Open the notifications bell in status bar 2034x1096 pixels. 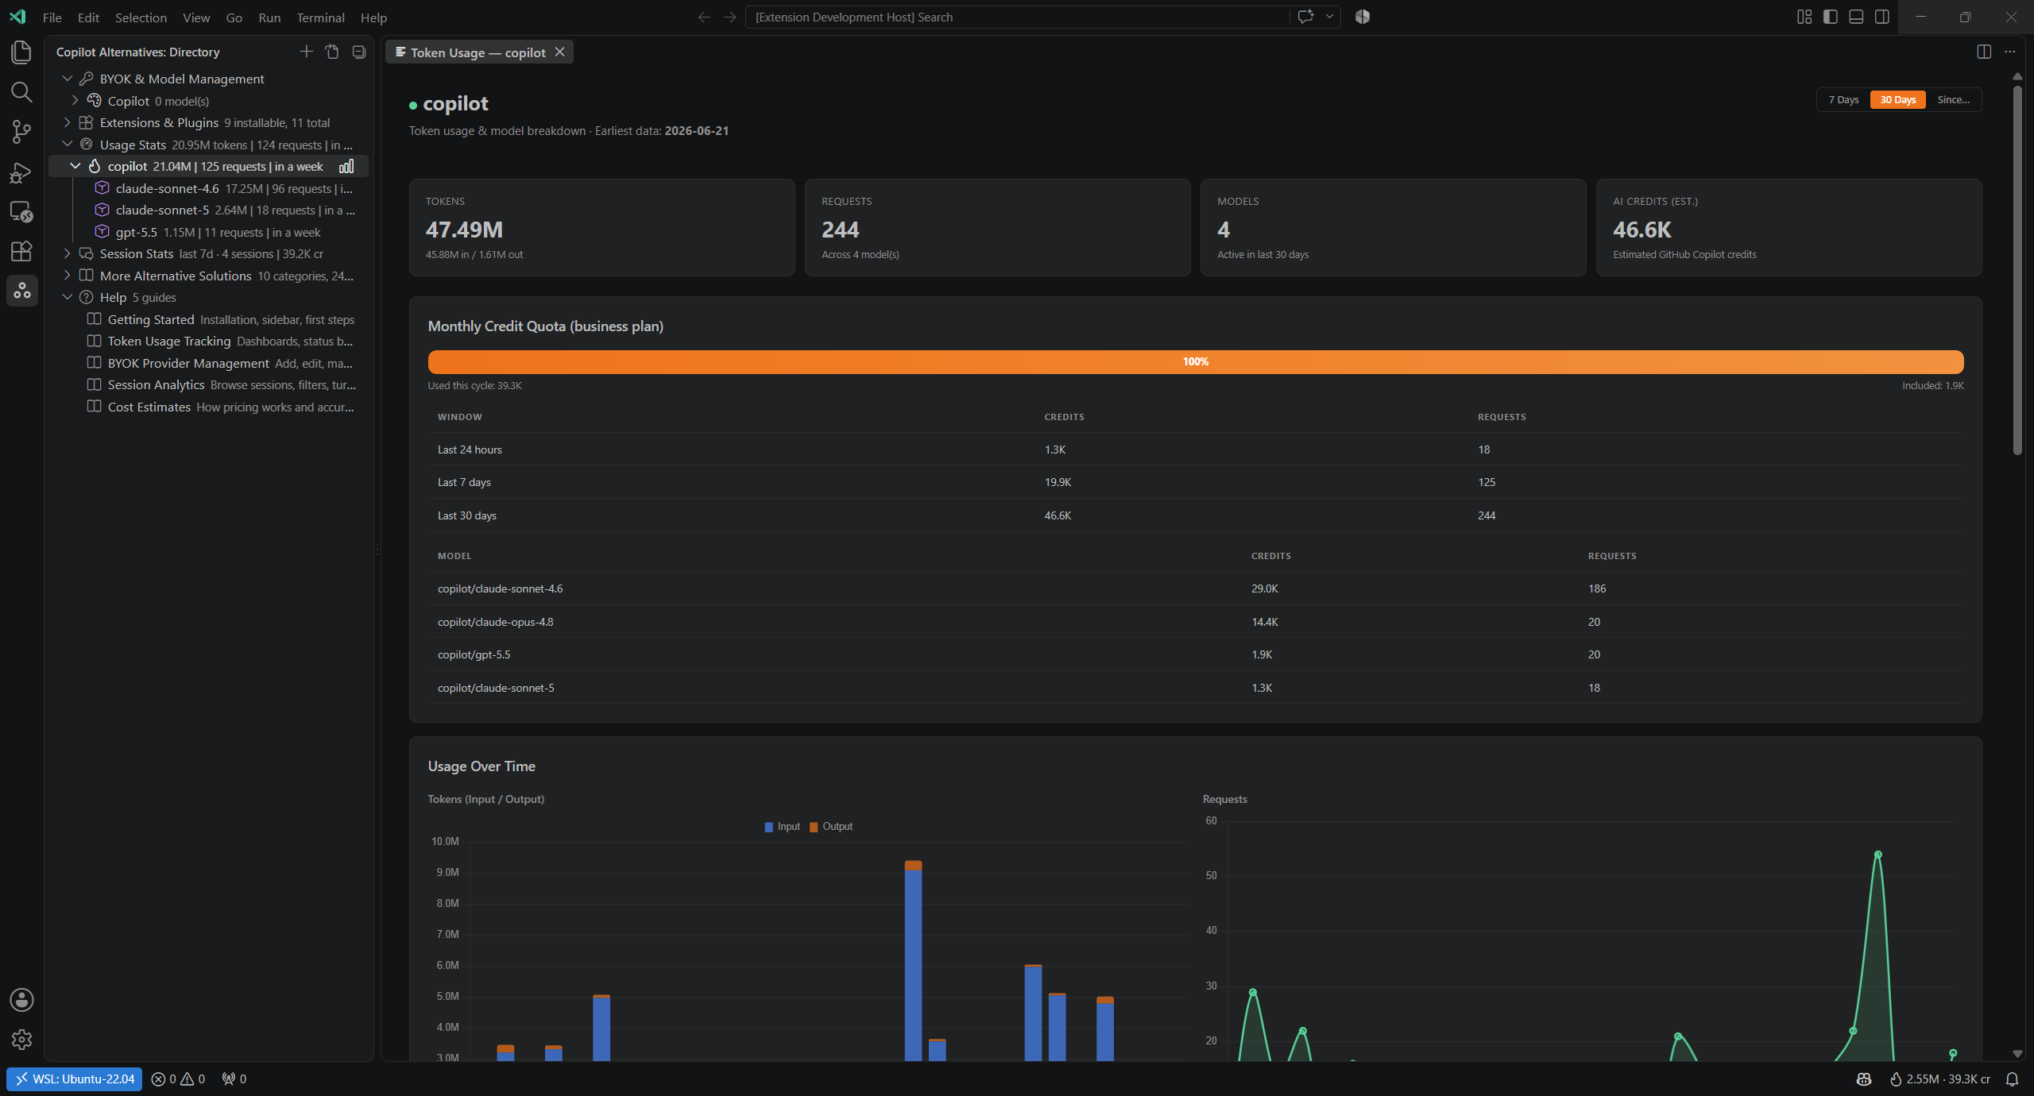pyautogui.click(x=2012, y=1079)
